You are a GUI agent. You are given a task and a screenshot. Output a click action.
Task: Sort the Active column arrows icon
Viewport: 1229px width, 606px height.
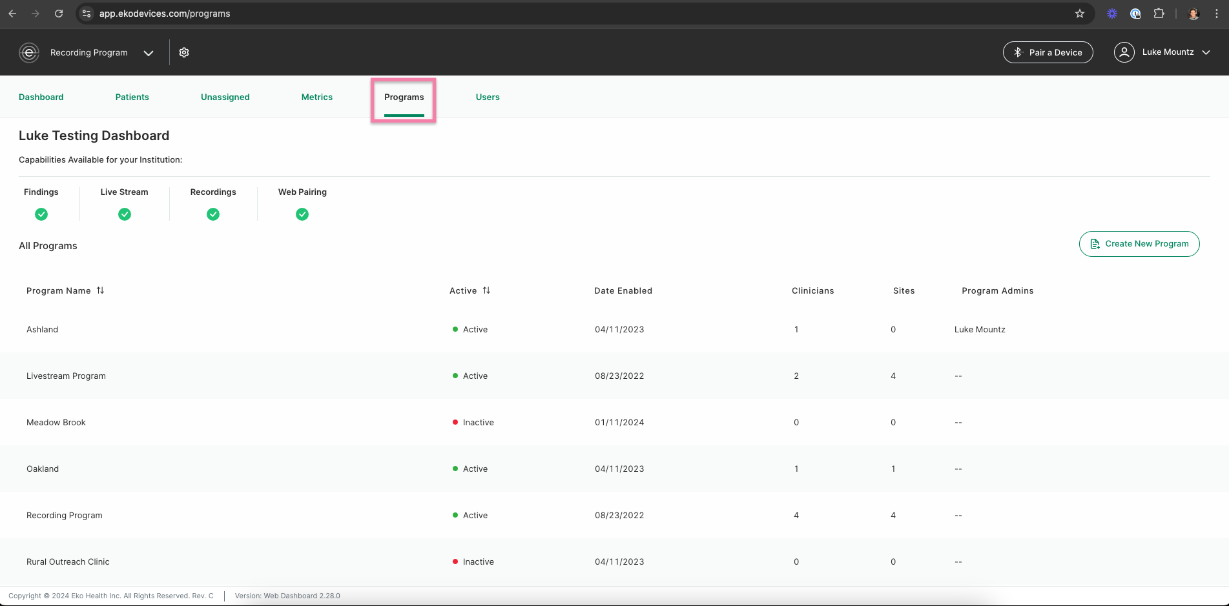[x=486, y=290]
